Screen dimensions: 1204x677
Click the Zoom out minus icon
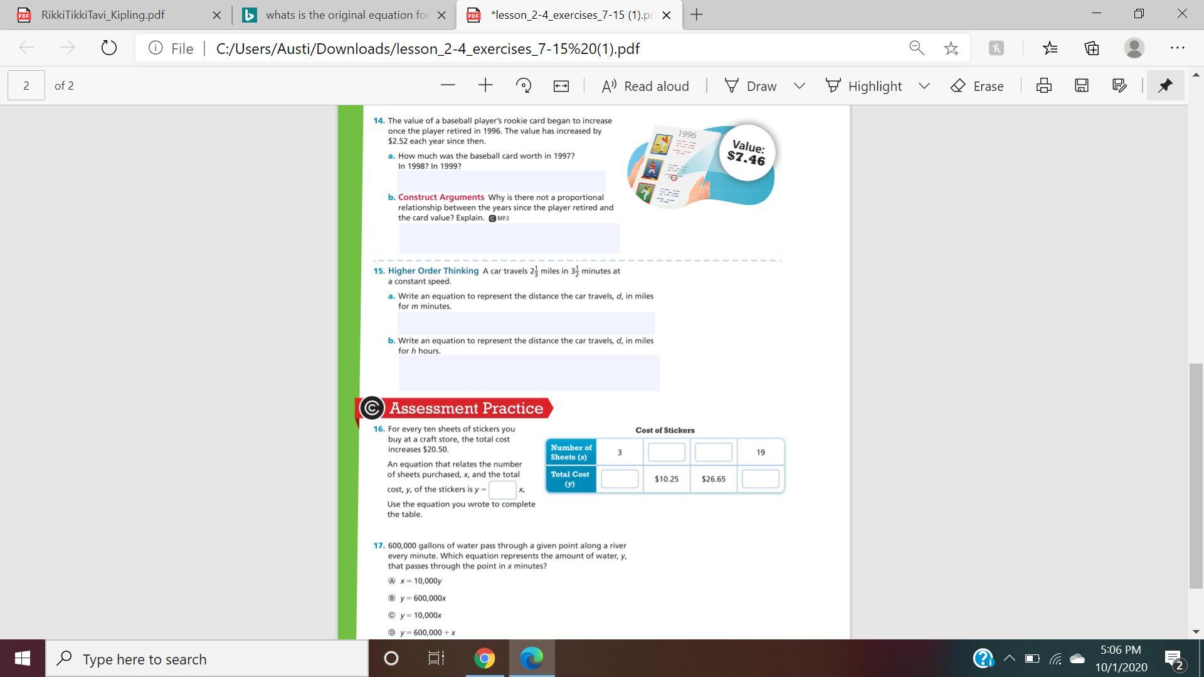coord(447,86)
